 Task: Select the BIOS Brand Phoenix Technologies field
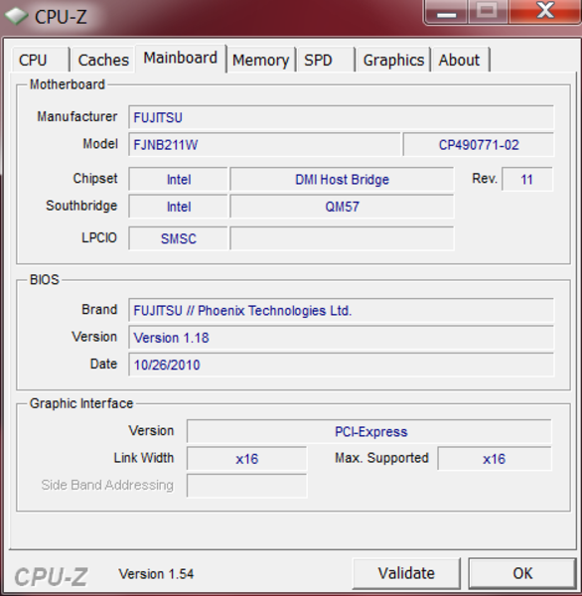click(x=341, y=311)
